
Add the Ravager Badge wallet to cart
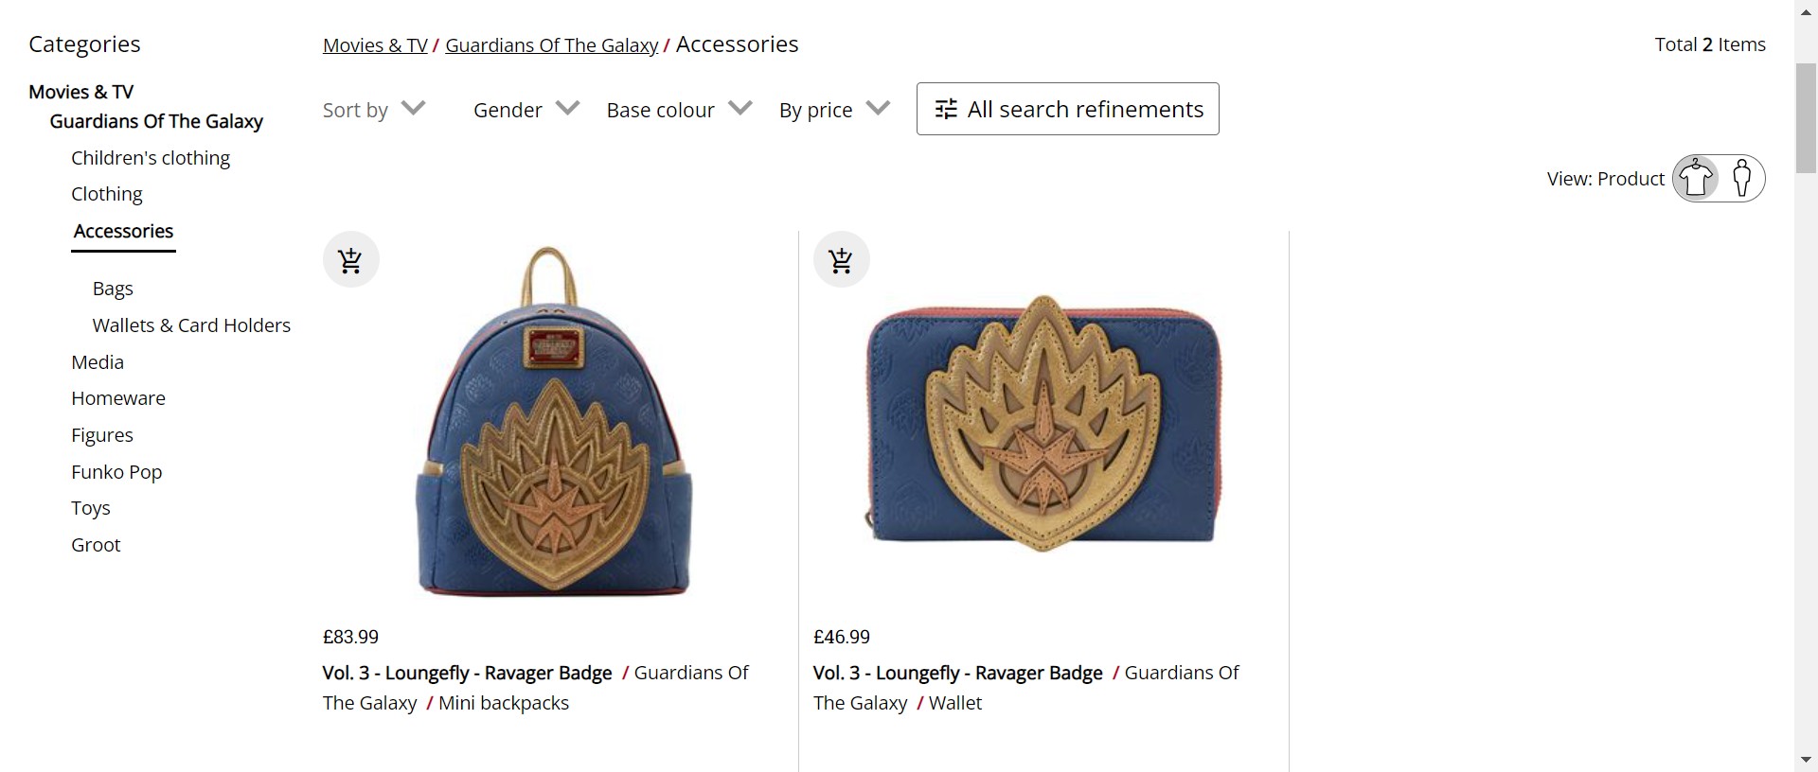841,260
